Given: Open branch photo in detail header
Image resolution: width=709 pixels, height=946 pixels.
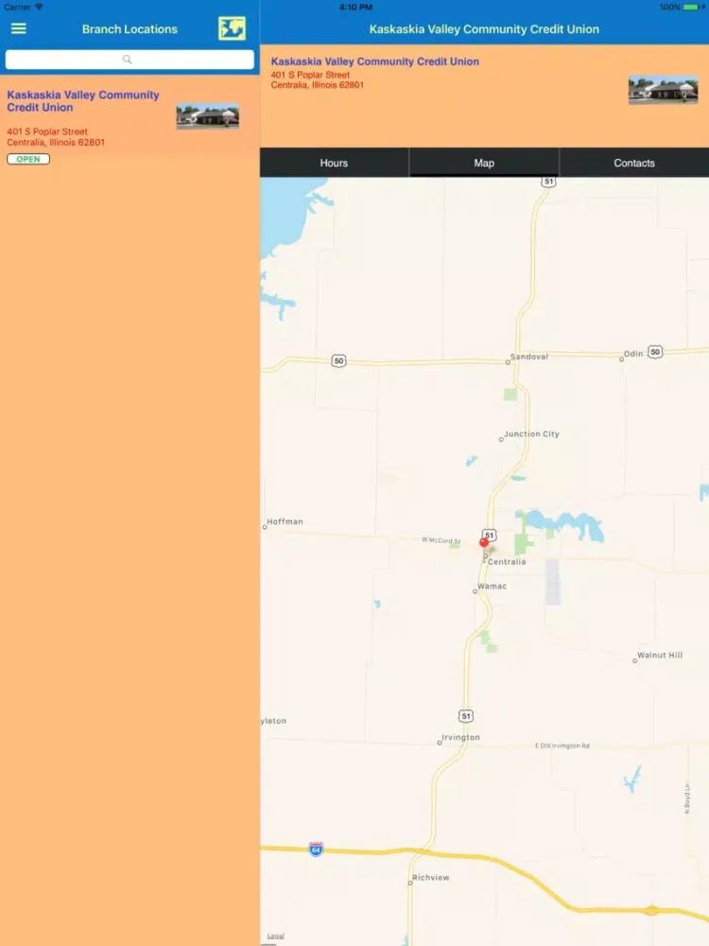Looking at the screenshot, I should 664,90.
